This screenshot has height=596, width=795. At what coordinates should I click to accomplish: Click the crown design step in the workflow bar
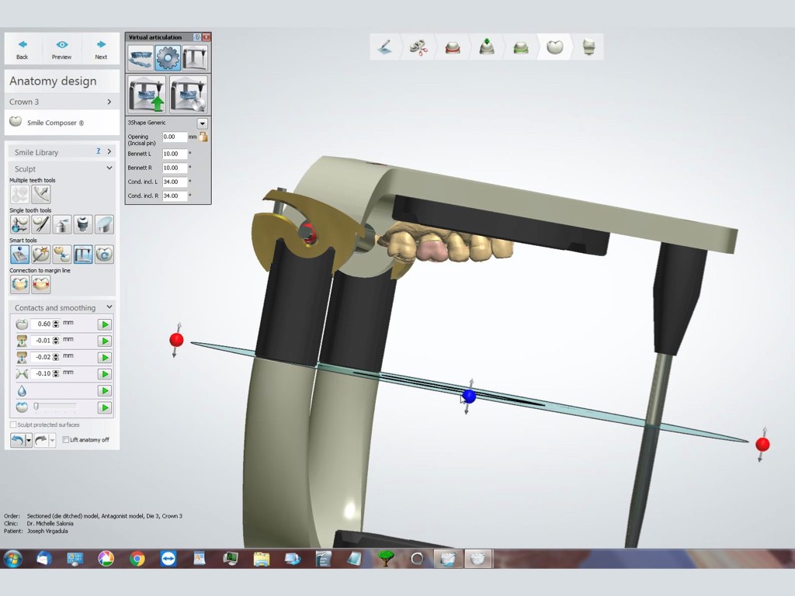pyautogui.click(x=554, y=47)
